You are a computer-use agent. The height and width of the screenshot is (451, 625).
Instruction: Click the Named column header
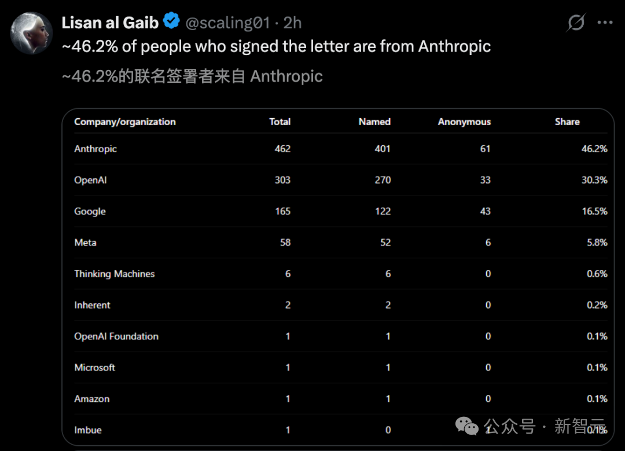374,122
